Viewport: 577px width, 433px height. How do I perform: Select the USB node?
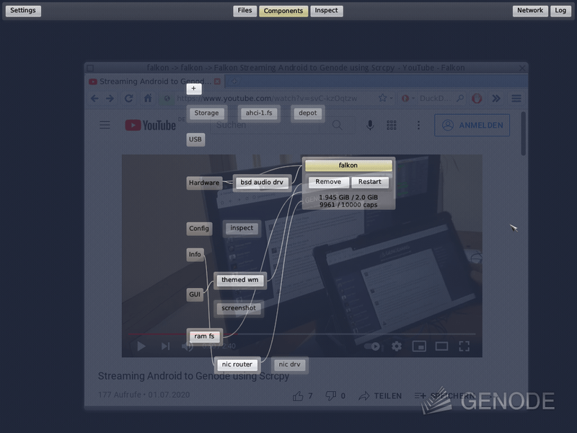(x=195, y=139)
